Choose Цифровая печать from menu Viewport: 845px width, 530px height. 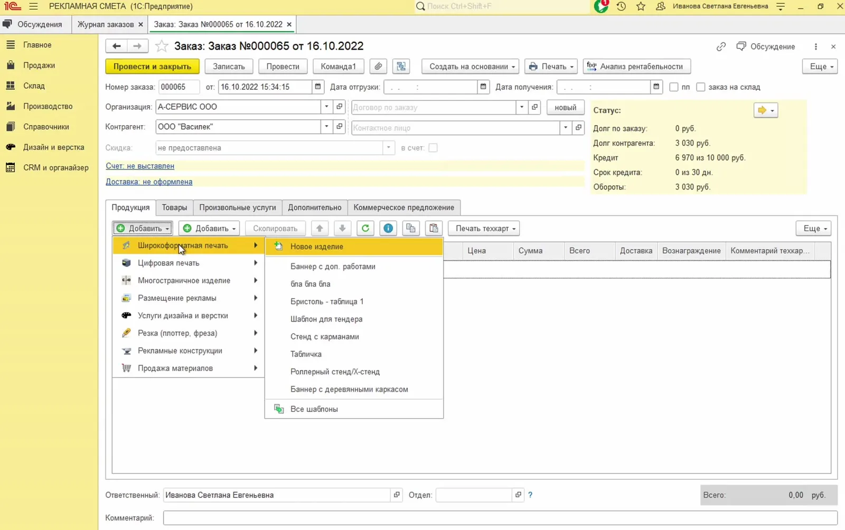[189, 263]
